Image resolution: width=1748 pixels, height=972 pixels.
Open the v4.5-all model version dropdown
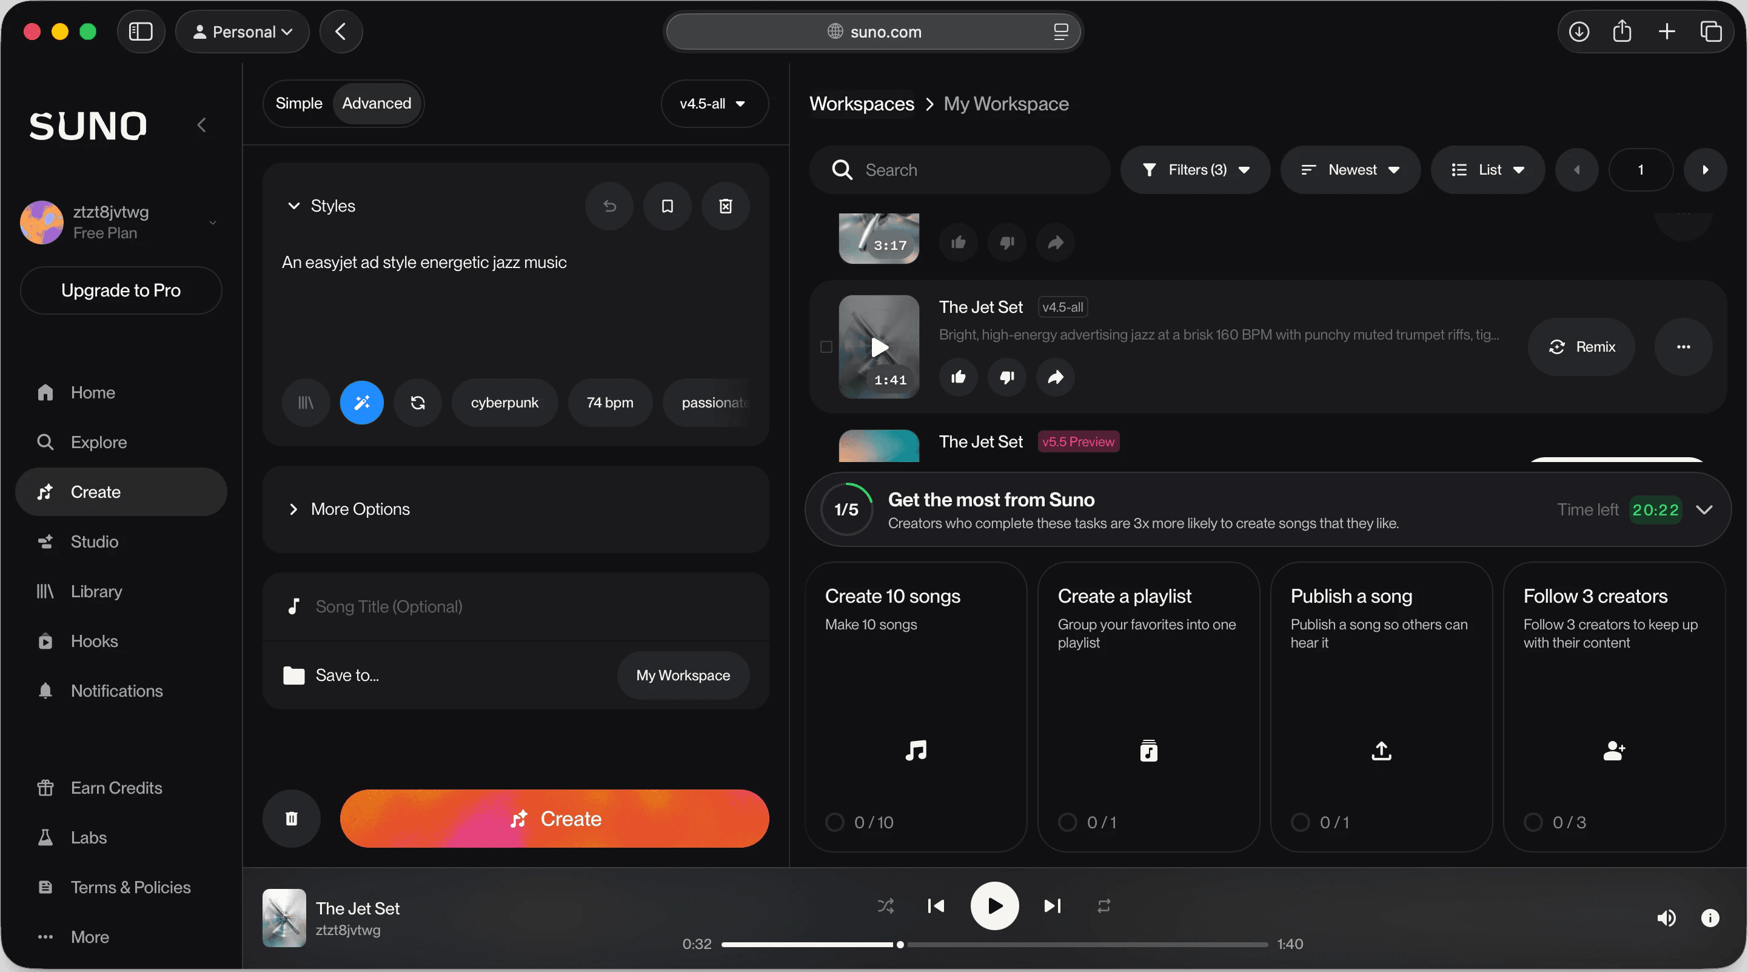714,104
